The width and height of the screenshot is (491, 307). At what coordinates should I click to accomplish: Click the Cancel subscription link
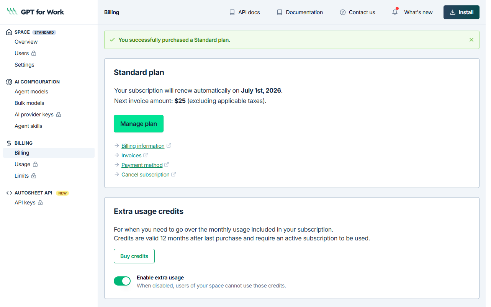(x=146, y=175)
